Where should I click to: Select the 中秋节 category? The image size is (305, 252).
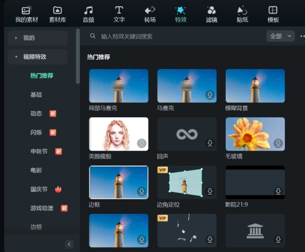39,151
